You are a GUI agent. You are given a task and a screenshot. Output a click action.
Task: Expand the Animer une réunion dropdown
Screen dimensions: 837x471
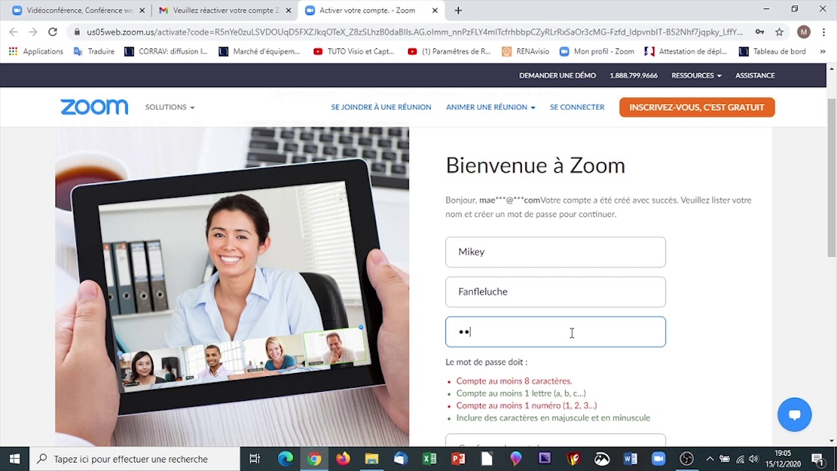coord(490,107)
